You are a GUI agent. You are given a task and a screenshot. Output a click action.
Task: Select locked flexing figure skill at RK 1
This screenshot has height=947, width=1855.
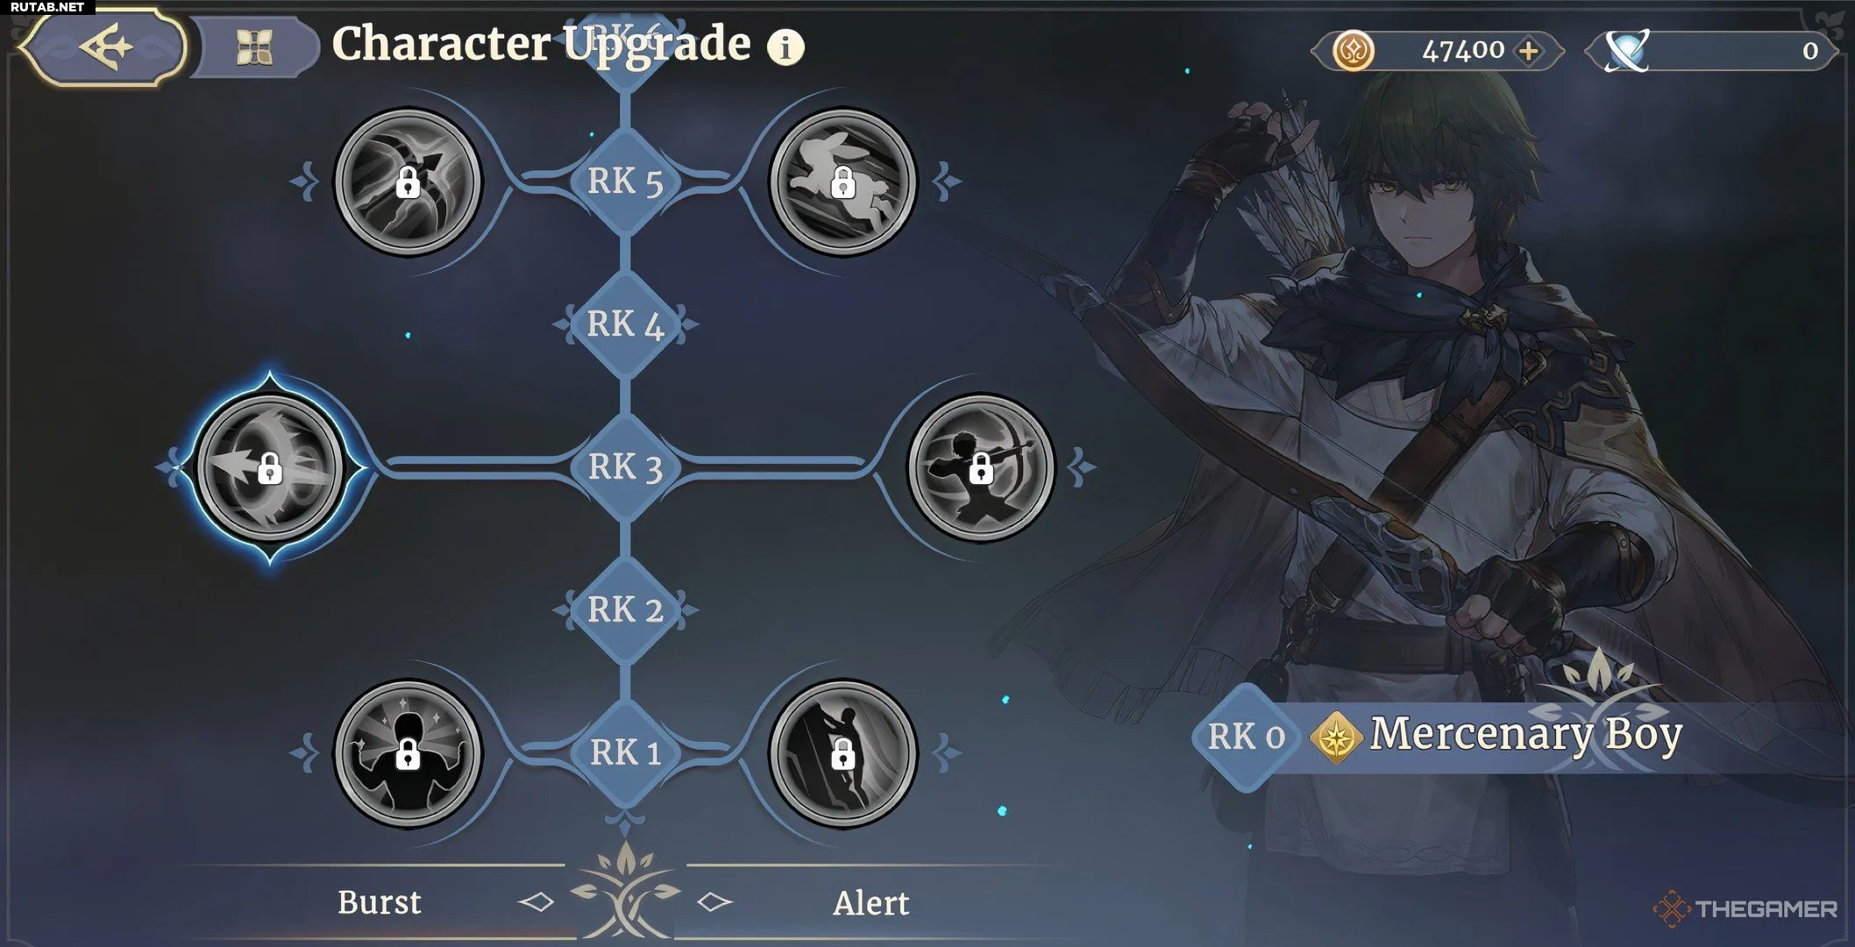(409, 753)
